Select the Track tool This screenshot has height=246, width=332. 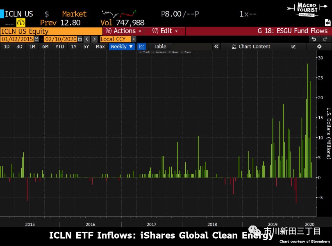point(145,52)
